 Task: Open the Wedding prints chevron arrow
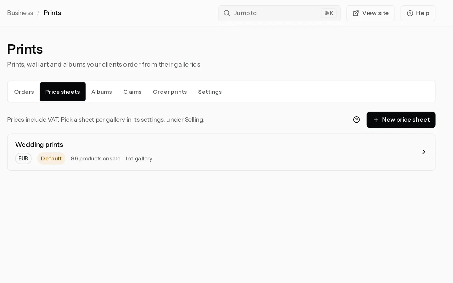click(424, 152)
